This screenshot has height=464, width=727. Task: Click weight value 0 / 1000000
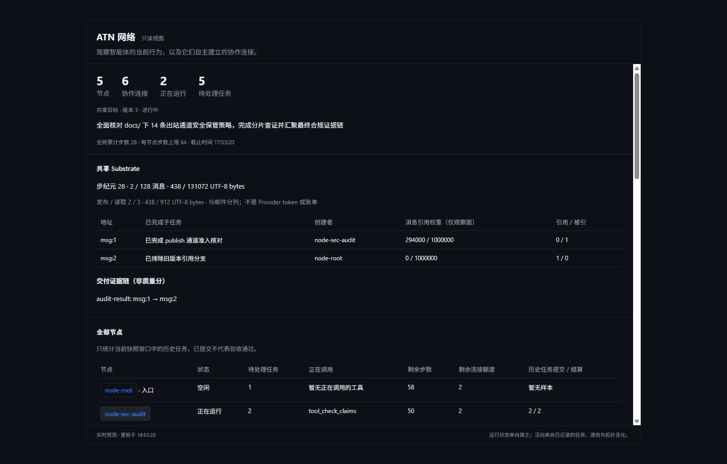[421, 258]
